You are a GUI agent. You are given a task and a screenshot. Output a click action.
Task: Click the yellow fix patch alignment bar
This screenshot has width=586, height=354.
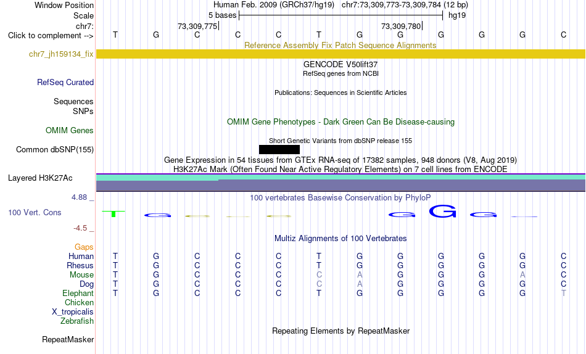(x=340, y=54)
